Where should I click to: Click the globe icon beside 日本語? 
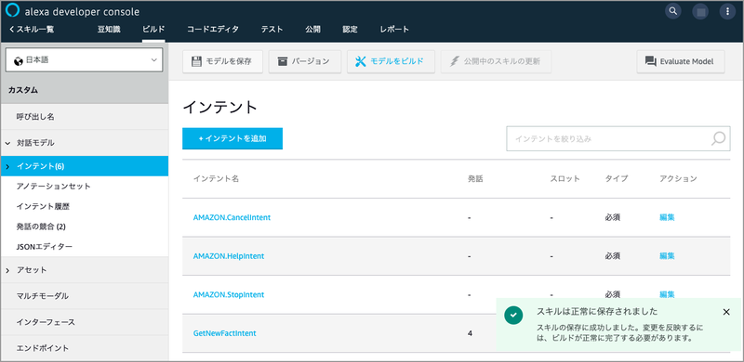19,60
